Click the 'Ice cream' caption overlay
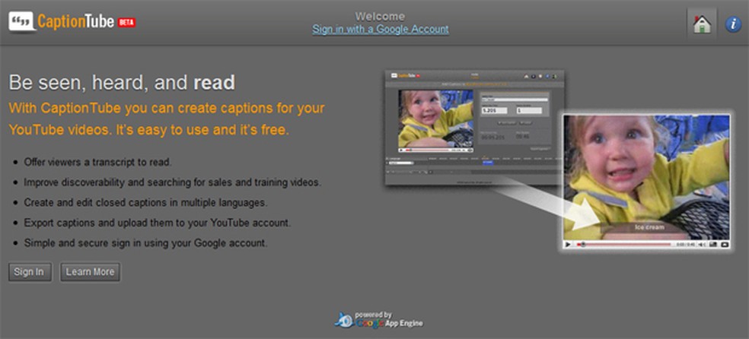 (x=649, y=227)
